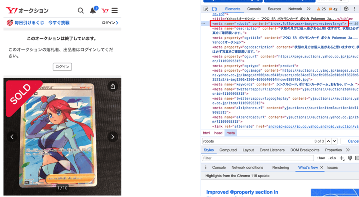Open the drawer Console tab
The height and width of the screenshot is (197, 359).
[219, 168]
